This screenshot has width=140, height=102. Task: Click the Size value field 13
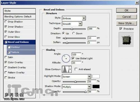[92, 38]
